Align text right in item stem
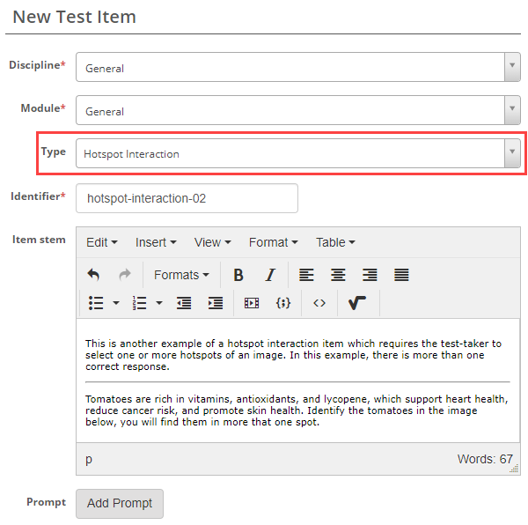 pyautogui.click(x=370, y=275)
